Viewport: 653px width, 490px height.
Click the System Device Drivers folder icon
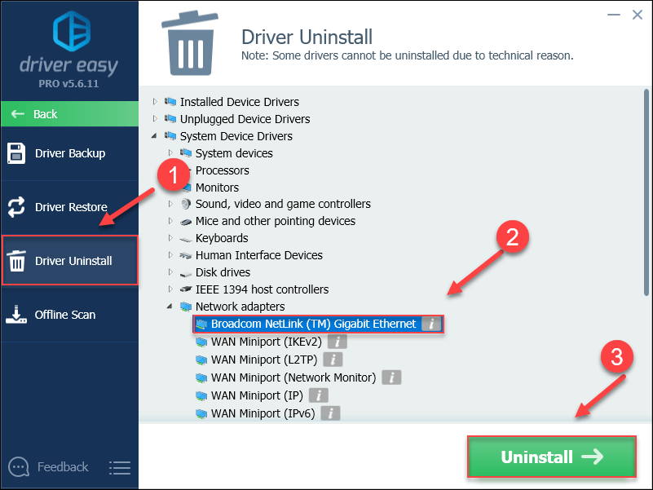[170, 136]
